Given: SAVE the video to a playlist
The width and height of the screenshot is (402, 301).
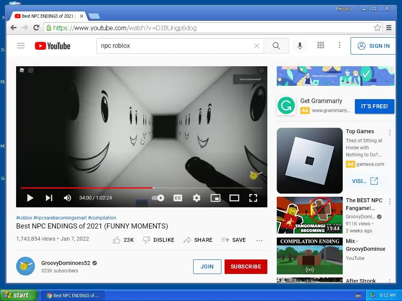Looking at the screenshot, I should [234, 240].
